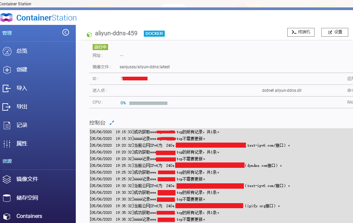Click the Container Station window title
This screenshot has width=353, height=223.
[x=15, y=4]
